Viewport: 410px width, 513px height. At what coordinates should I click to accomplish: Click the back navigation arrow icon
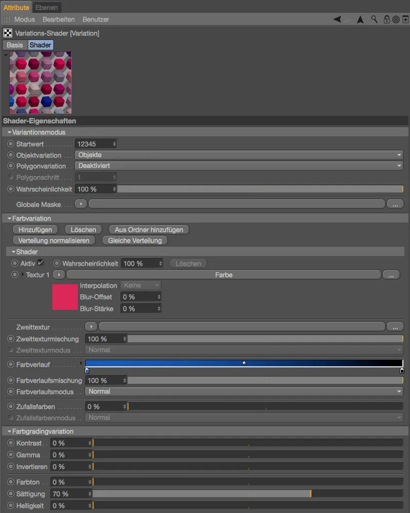[x=336, y=19]
